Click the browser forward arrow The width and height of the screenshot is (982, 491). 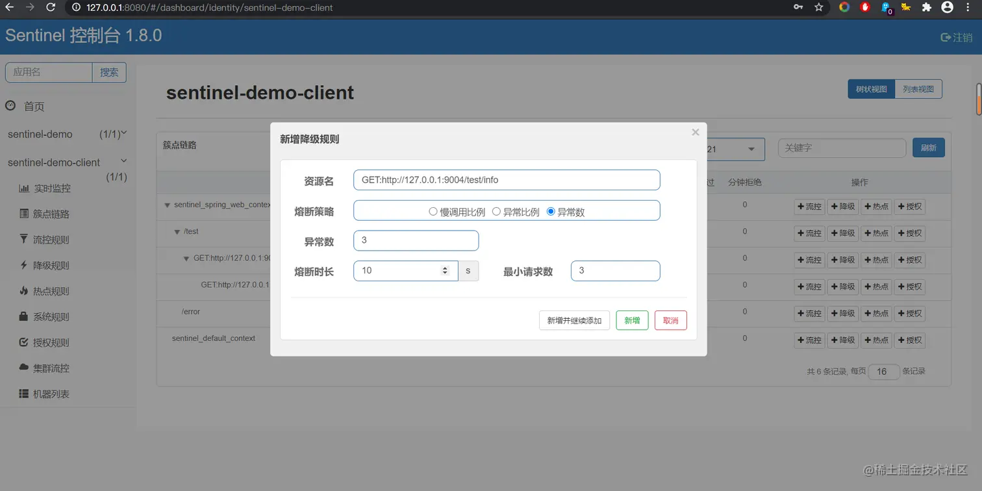click(x=29, y=8)
